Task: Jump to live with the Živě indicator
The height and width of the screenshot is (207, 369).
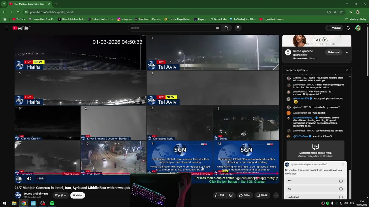Action: pos(40,179)
